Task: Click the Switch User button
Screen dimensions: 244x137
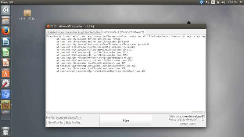Action: click(x=187, y=124)
